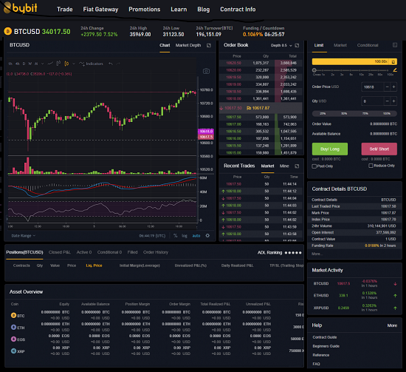The image size is (406, 372).
Task: Open the Fiat Gateway menu
Action: click(x=100, y=10)
